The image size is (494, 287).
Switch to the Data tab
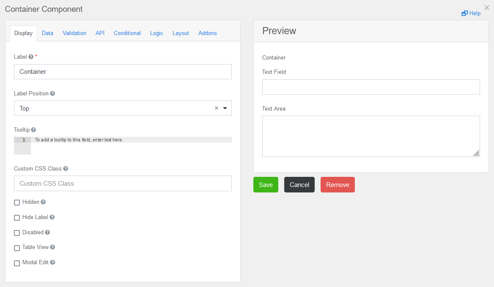pyautogui.click(x=47, y=33)
